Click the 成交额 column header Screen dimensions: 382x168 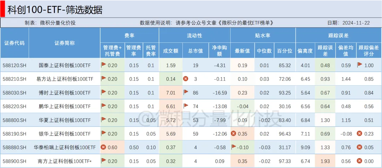pyautogui.click(x=170, y=51)
